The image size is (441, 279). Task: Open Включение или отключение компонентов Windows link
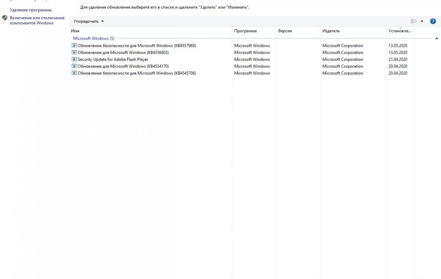tap(37, 20)
